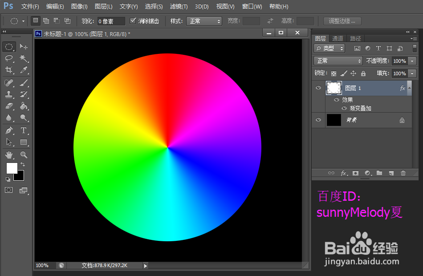Screen dimensions: 423x276
Task: Select the Healing Brush tool
Action: pyautogui.click(x=9, y=82)
